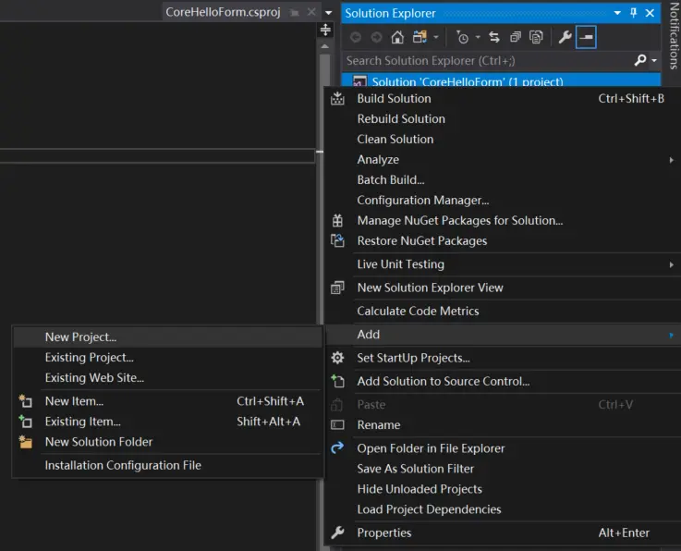Image resolution: width=681 pixels, height=551 pixels.
Task: Choose Existing Project... in Add submenu
Action: [167, 358]
